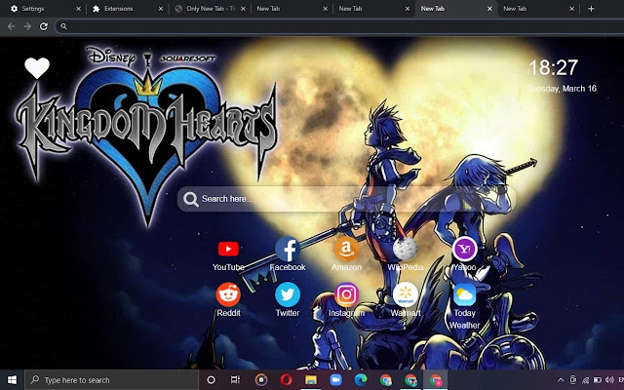Open the Twitter shortcut icon
Viewport: 624px width, 390px height.
click(x=288, y=294)
